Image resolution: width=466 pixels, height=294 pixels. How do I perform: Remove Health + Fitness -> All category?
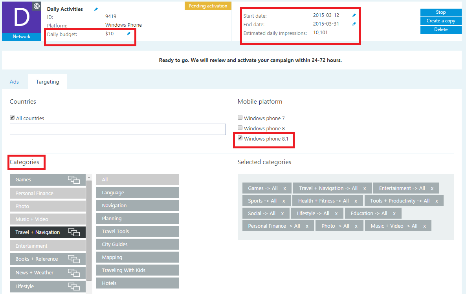click(356, 201)
